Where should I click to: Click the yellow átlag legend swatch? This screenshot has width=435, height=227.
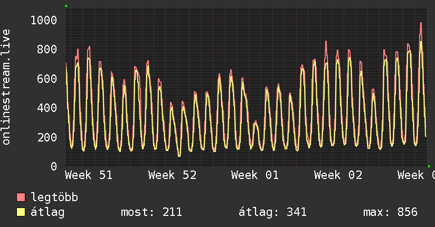coord(21,212)
